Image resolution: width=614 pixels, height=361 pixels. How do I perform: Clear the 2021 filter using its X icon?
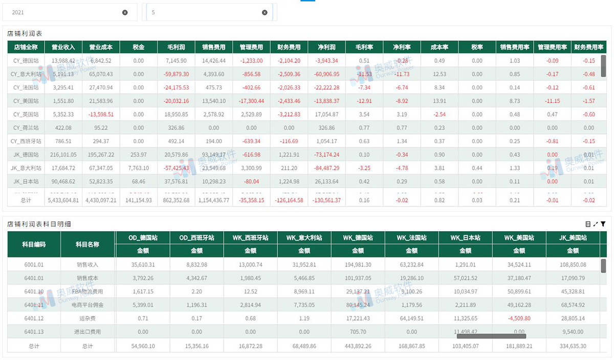pyautogui.click(x=125, y=12)
